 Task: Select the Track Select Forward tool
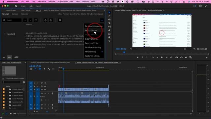coord(109,16)
